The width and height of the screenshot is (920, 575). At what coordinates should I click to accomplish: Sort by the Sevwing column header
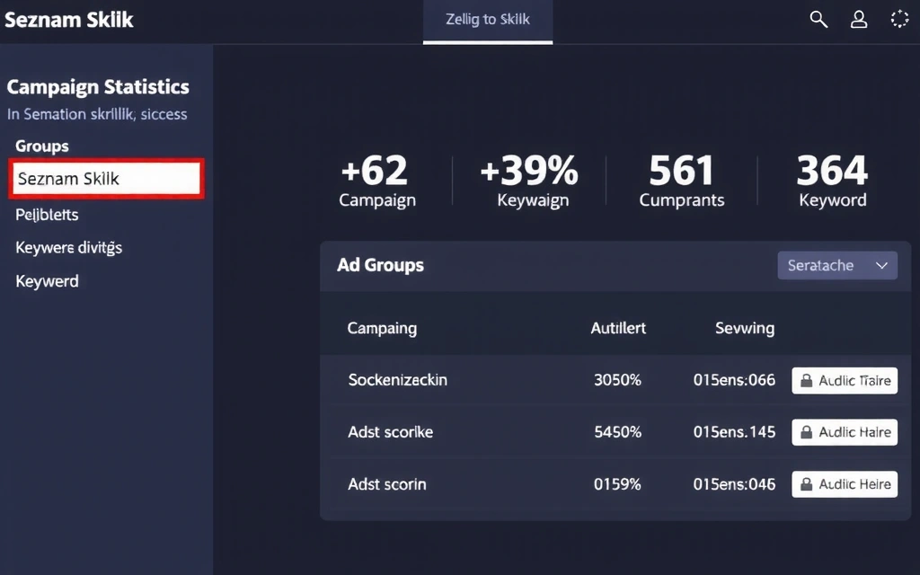[744, 328]
